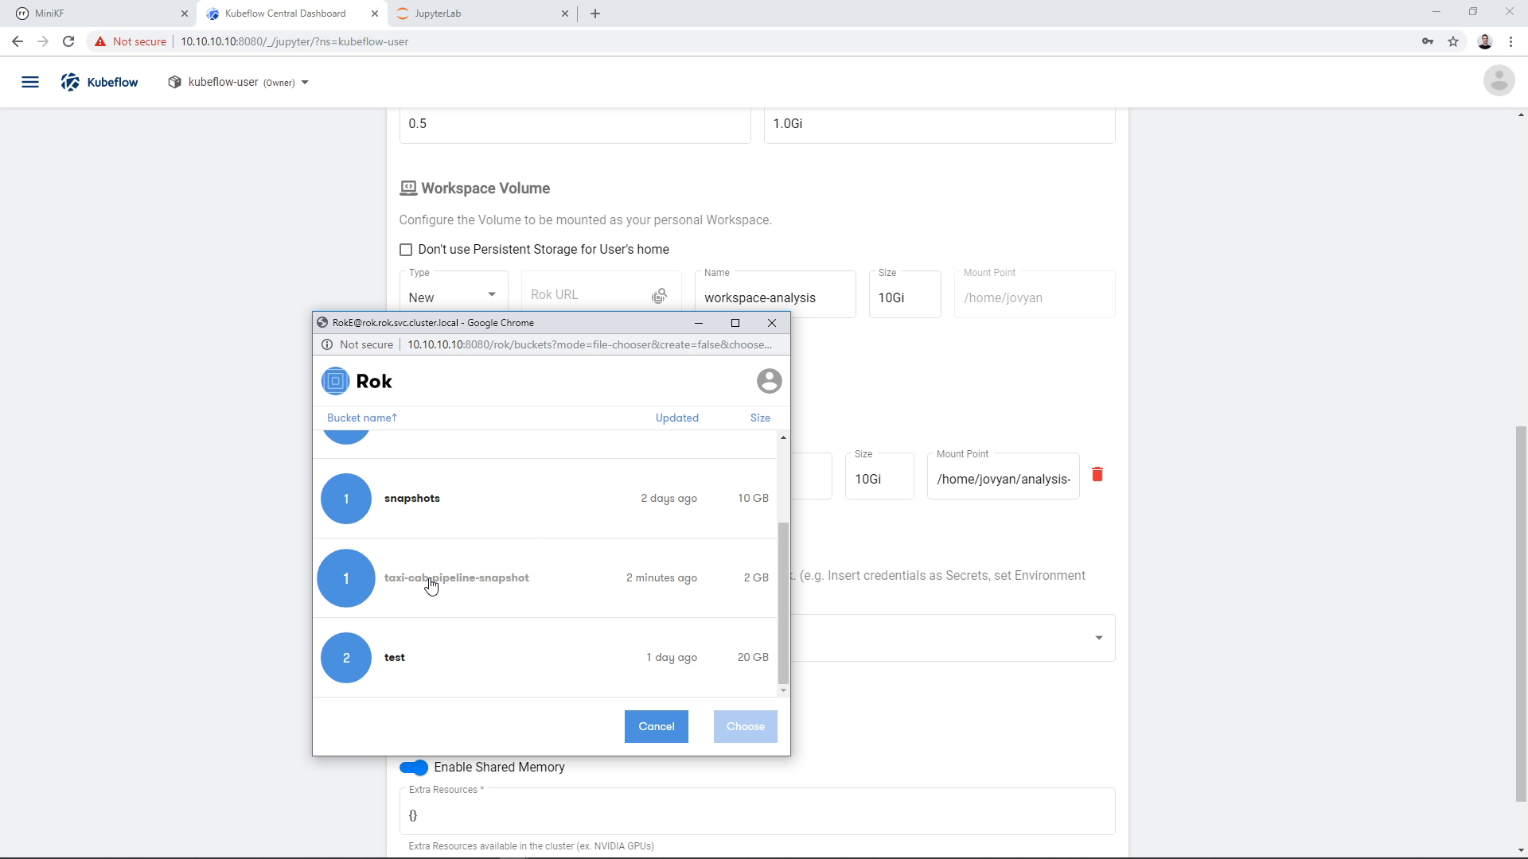
Task: Click the Rok URL file chooser icon
Action: [x=659, y=296]
